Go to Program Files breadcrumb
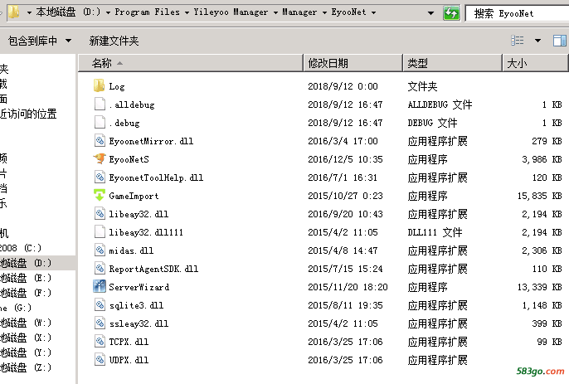Viewport: 569px width, 384px height. [147, 12]
